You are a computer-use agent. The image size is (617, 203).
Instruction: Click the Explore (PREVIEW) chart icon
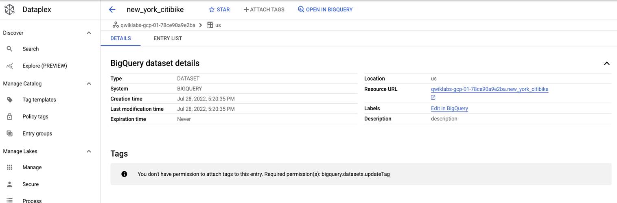(x=10, y=66)
